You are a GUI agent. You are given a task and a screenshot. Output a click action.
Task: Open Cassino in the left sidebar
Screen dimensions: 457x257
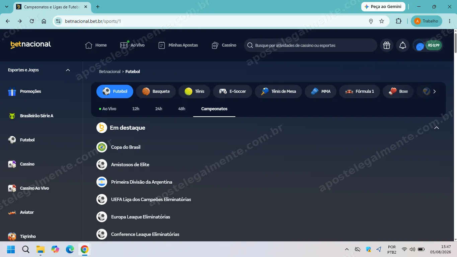[21, 164]
